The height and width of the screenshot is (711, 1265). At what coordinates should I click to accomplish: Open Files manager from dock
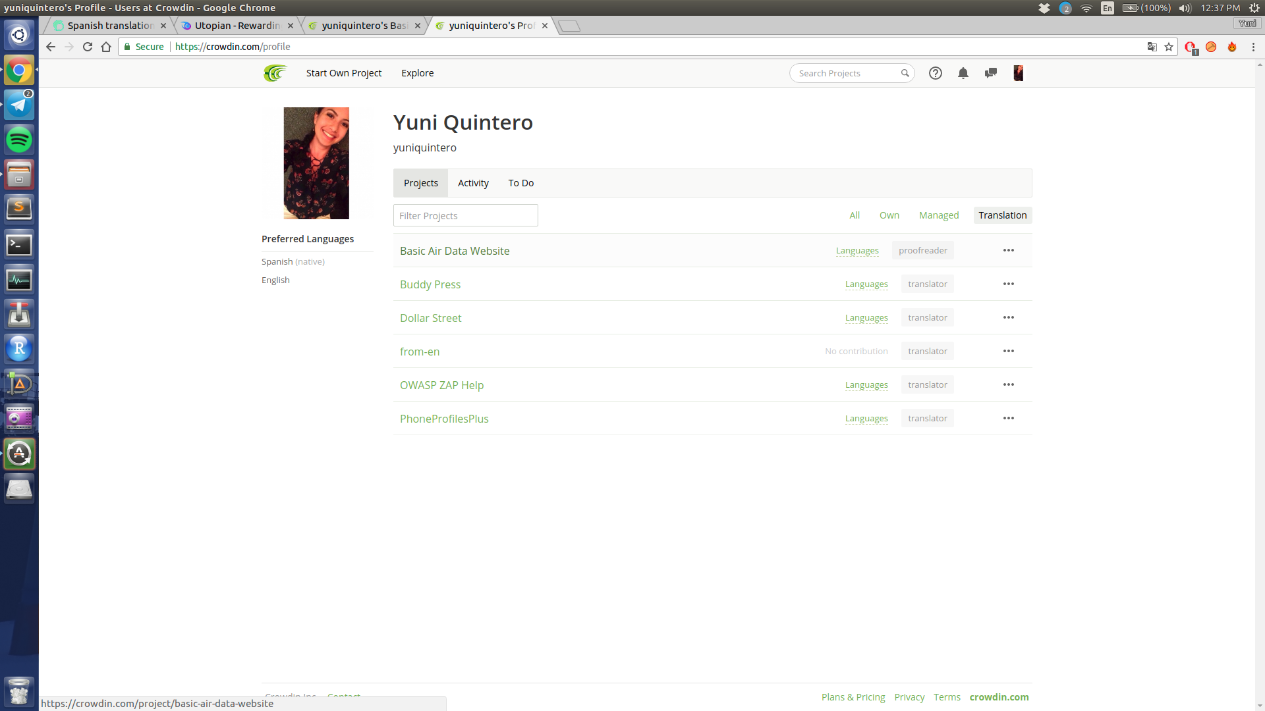[19, 174]
